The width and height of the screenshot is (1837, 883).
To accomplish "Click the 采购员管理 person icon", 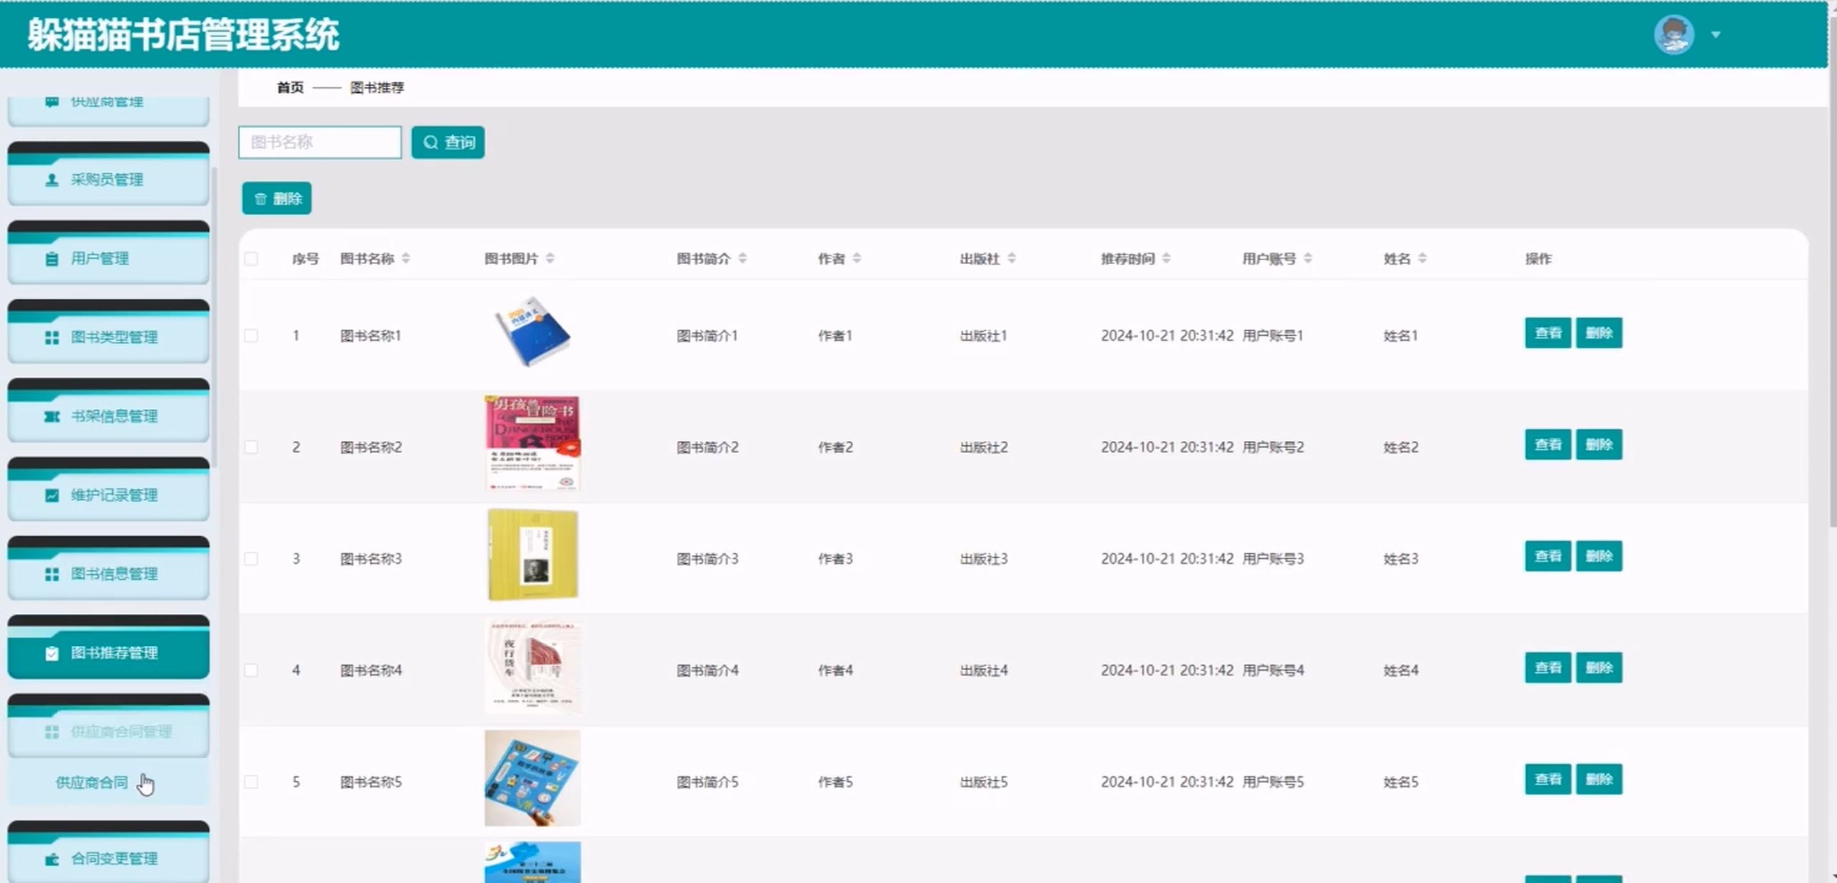I will [x=51, y=179].
